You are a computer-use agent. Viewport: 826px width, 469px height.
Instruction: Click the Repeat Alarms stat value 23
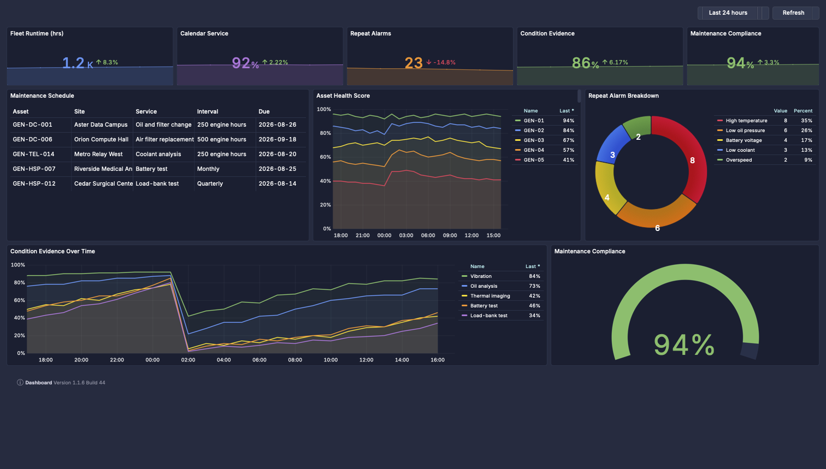[x=414, y=63]
